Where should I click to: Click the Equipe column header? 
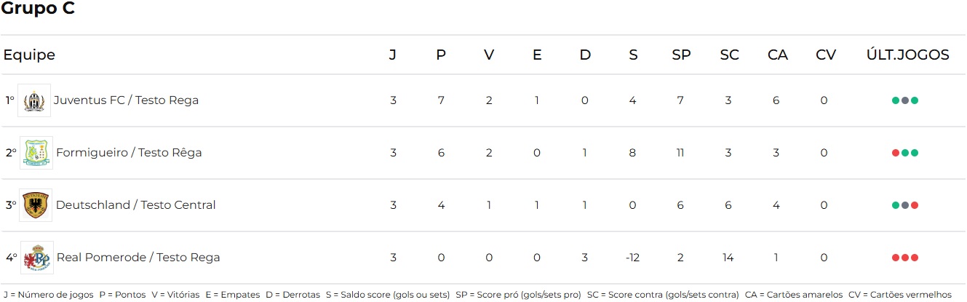[x=29, y=55]
